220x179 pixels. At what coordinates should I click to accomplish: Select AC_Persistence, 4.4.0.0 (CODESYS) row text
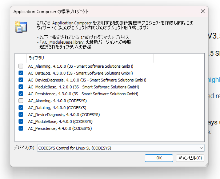[60, 128]
